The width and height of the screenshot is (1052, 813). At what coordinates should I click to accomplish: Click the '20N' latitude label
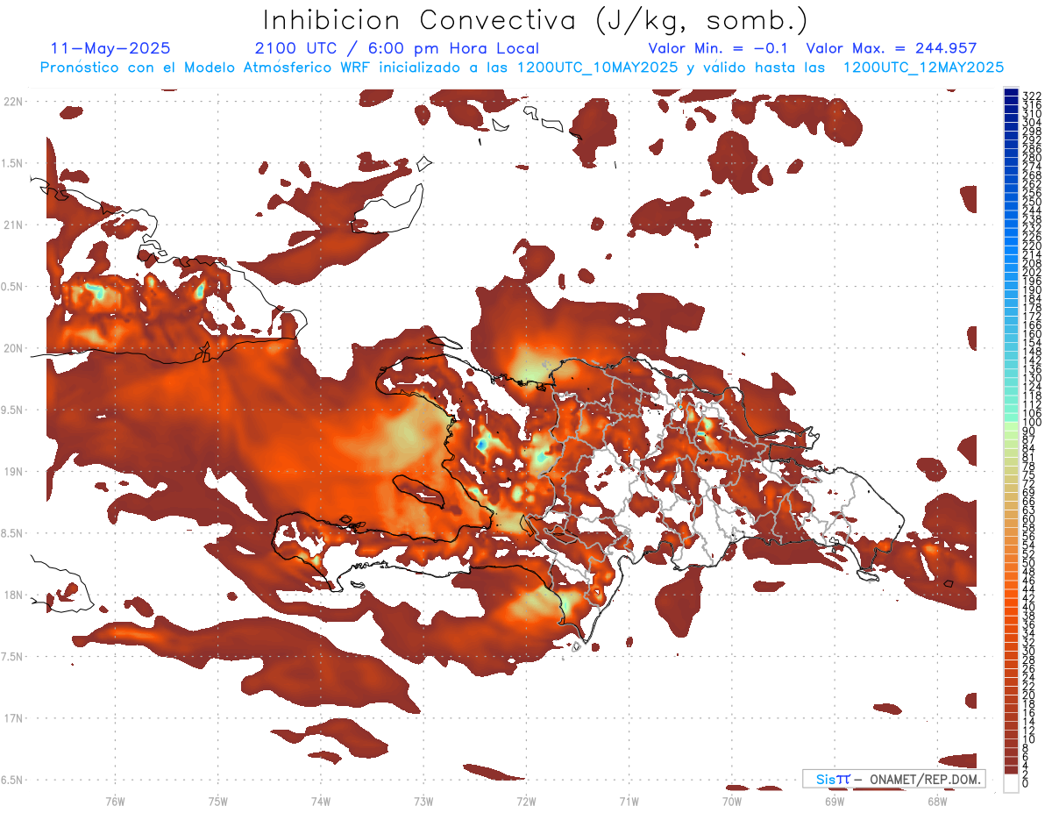12,348
